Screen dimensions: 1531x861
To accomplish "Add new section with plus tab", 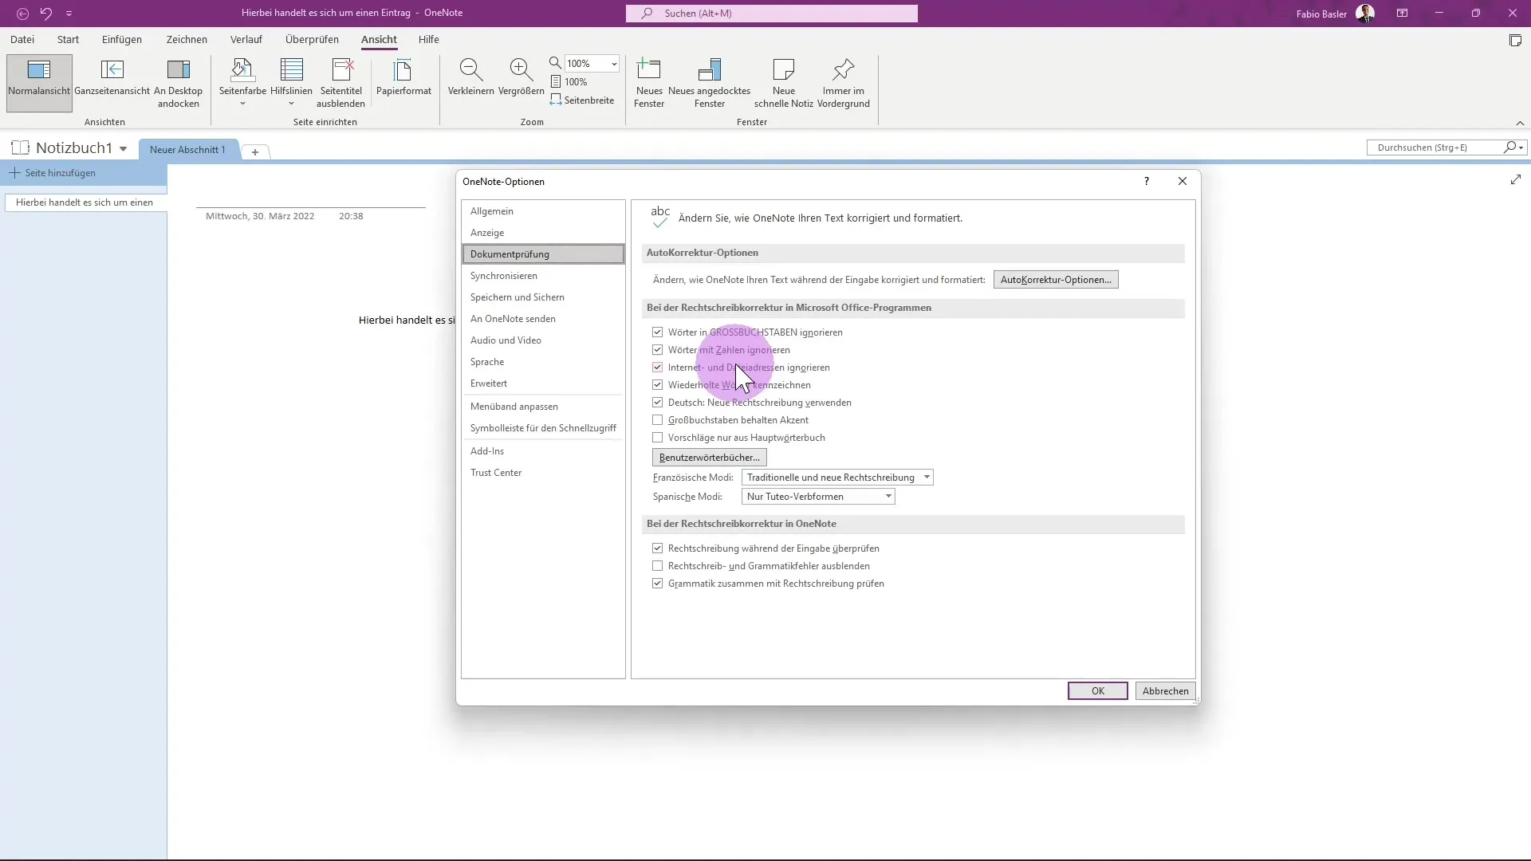I will click(255, 151).
